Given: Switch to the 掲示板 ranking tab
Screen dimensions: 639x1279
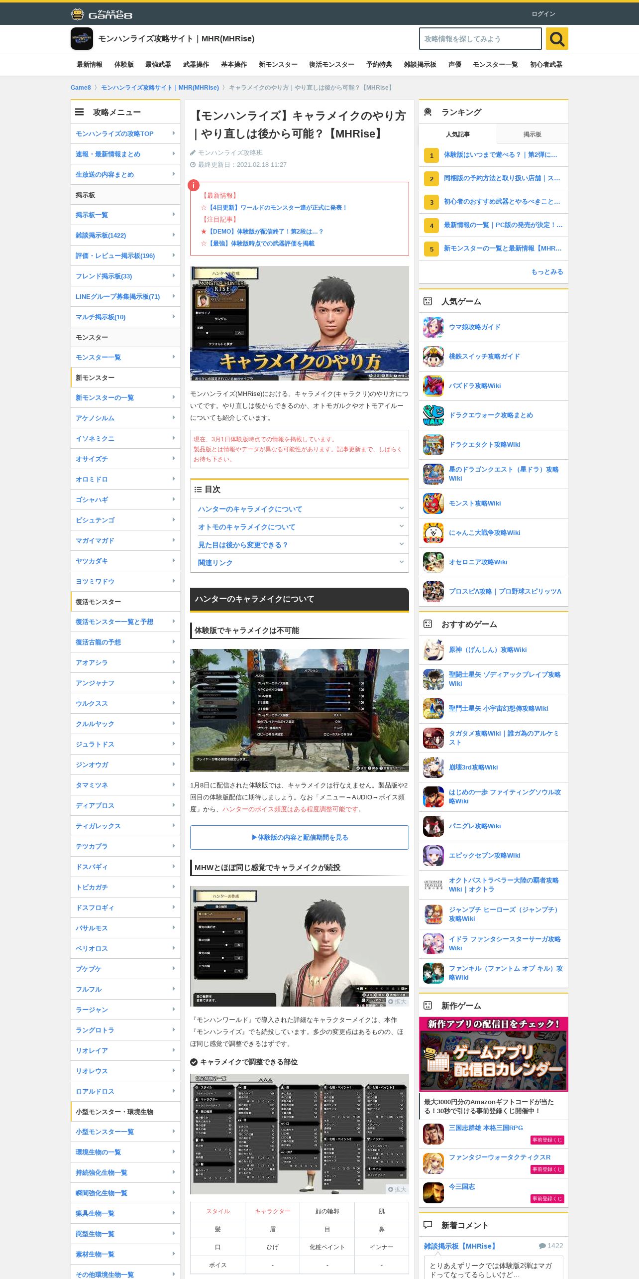Looking at the screenshot, I should point(532,134).
